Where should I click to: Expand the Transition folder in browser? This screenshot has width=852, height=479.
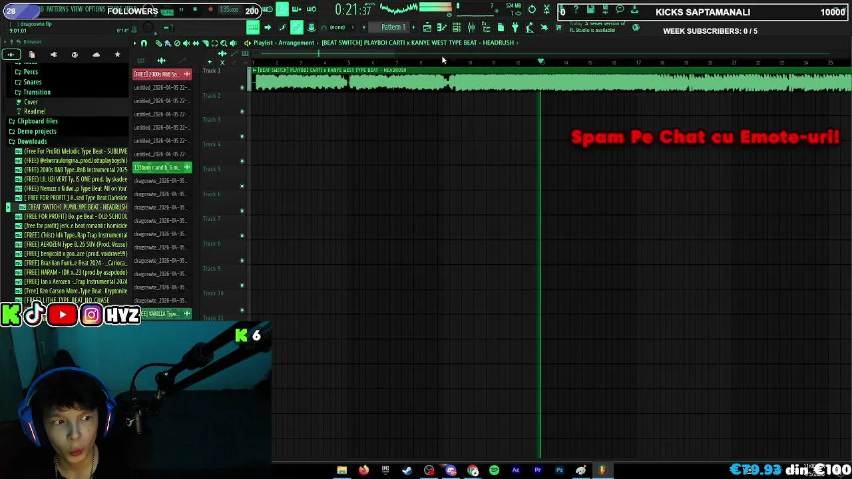(x=36, y=92)
